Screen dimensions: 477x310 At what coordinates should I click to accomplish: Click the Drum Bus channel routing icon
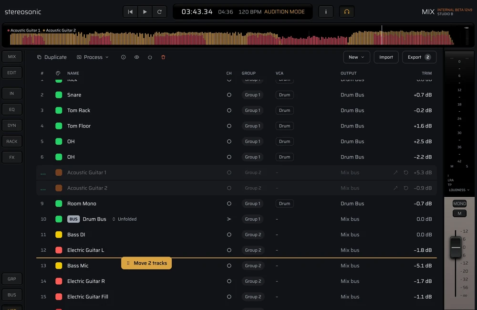pyautogui.click(x=229, y=219)
